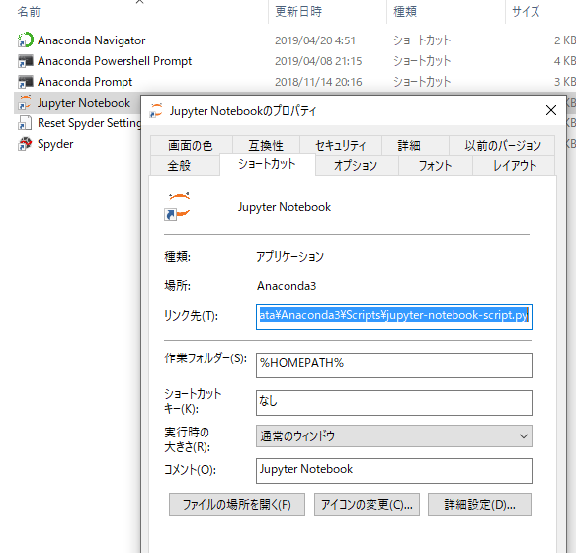
Task: Click the 作業フォルダー %HOMEPATH% field
Action: click(x=394, y=365)
